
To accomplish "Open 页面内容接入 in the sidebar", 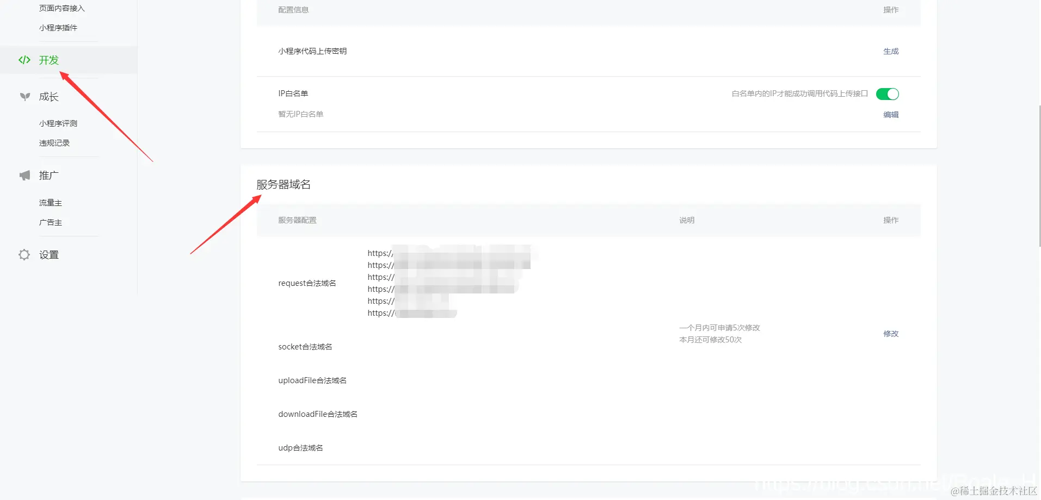I will coord(61,8).
